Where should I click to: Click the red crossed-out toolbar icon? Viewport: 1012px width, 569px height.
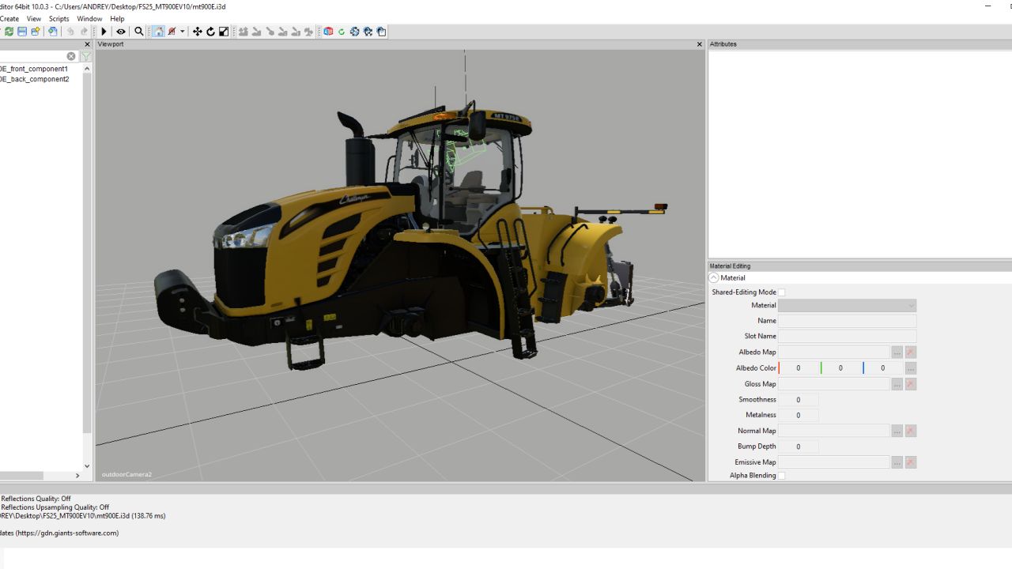point(172,32)
